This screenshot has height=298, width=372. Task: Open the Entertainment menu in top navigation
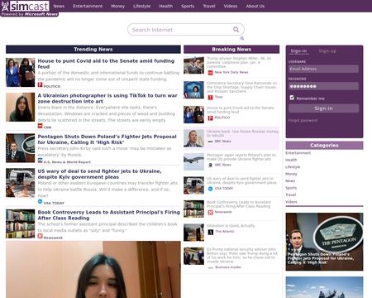coord(88,6)
